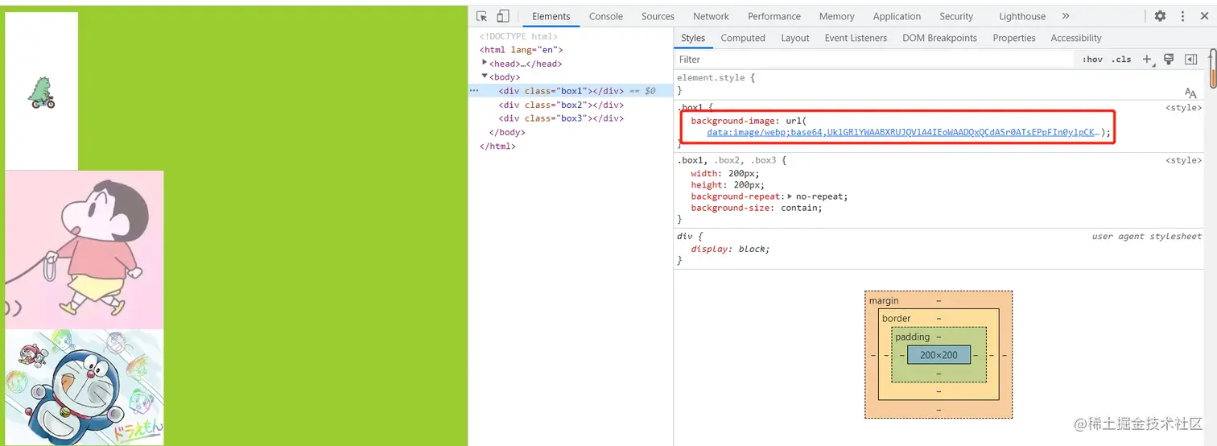Select the closing </html> tag line

pyautogui.click(x=497, y=147)
